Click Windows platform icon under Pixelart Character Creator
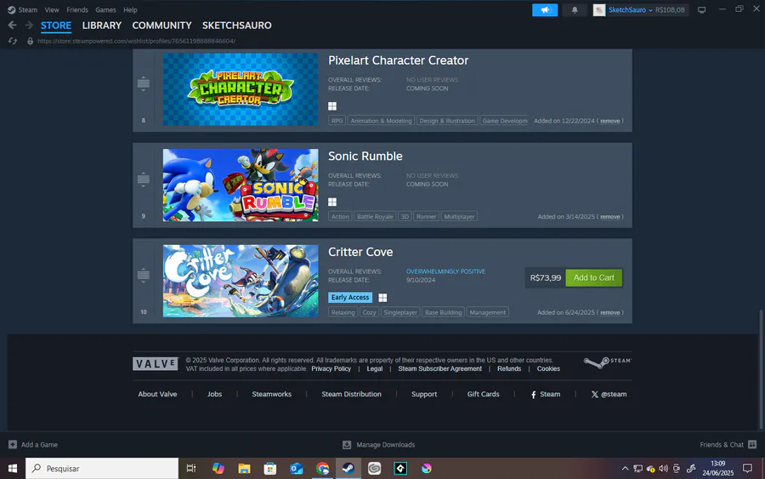The height and width of the screenshot is (479, 765). point(332,106)
